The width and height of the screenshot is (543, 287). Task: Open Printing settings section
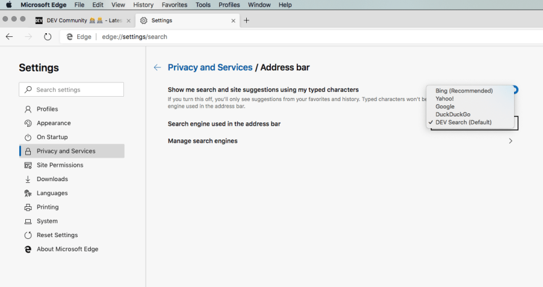(x=72, y=207)
